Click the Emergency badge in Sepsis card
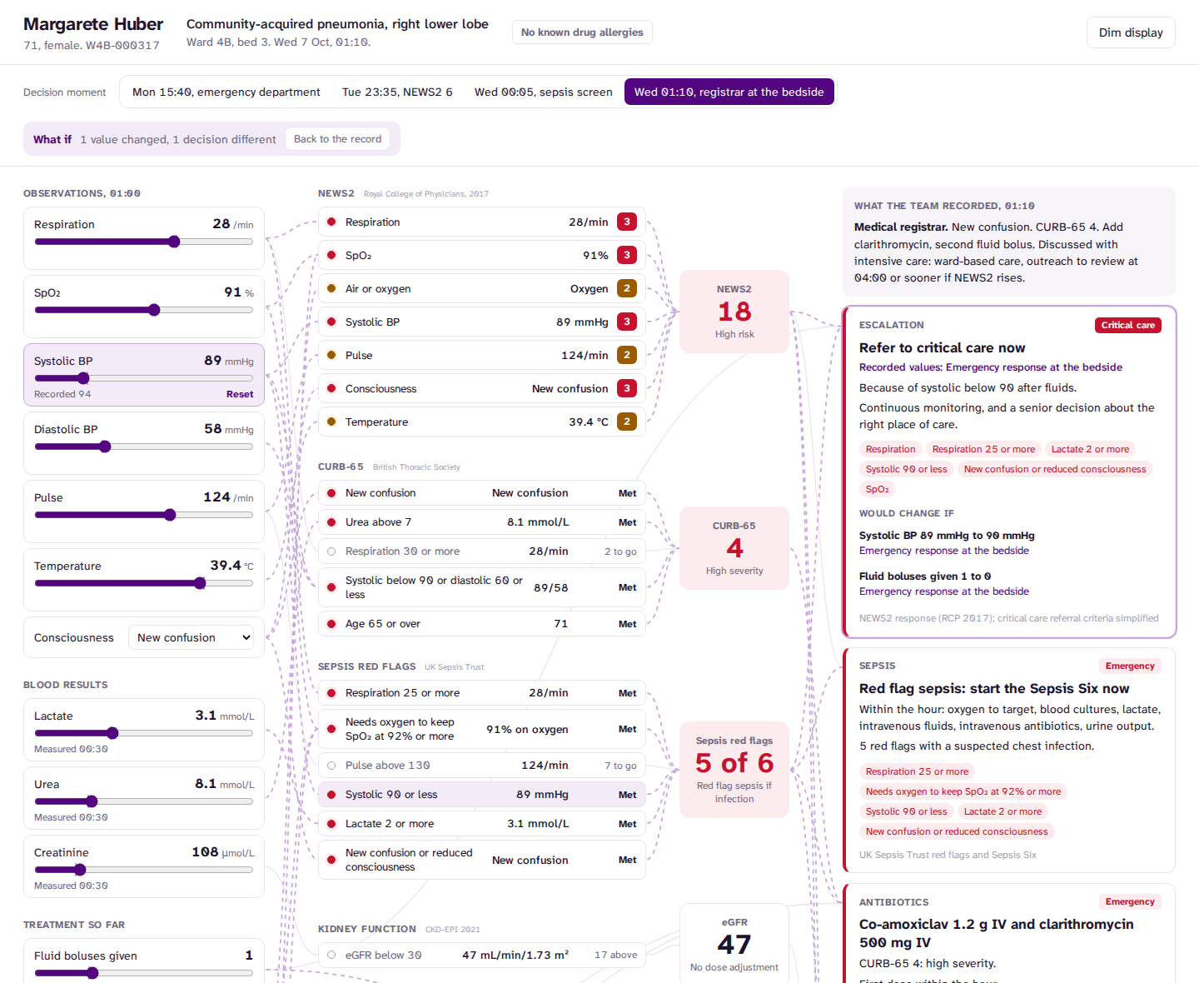This screenshot has height=983, width=1199. (x=1130, y=666)
